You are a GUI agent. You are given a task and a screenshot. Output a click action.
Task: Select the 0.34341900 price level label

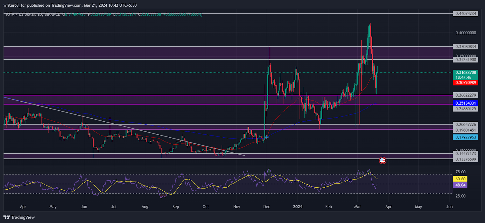click(466, 60)
